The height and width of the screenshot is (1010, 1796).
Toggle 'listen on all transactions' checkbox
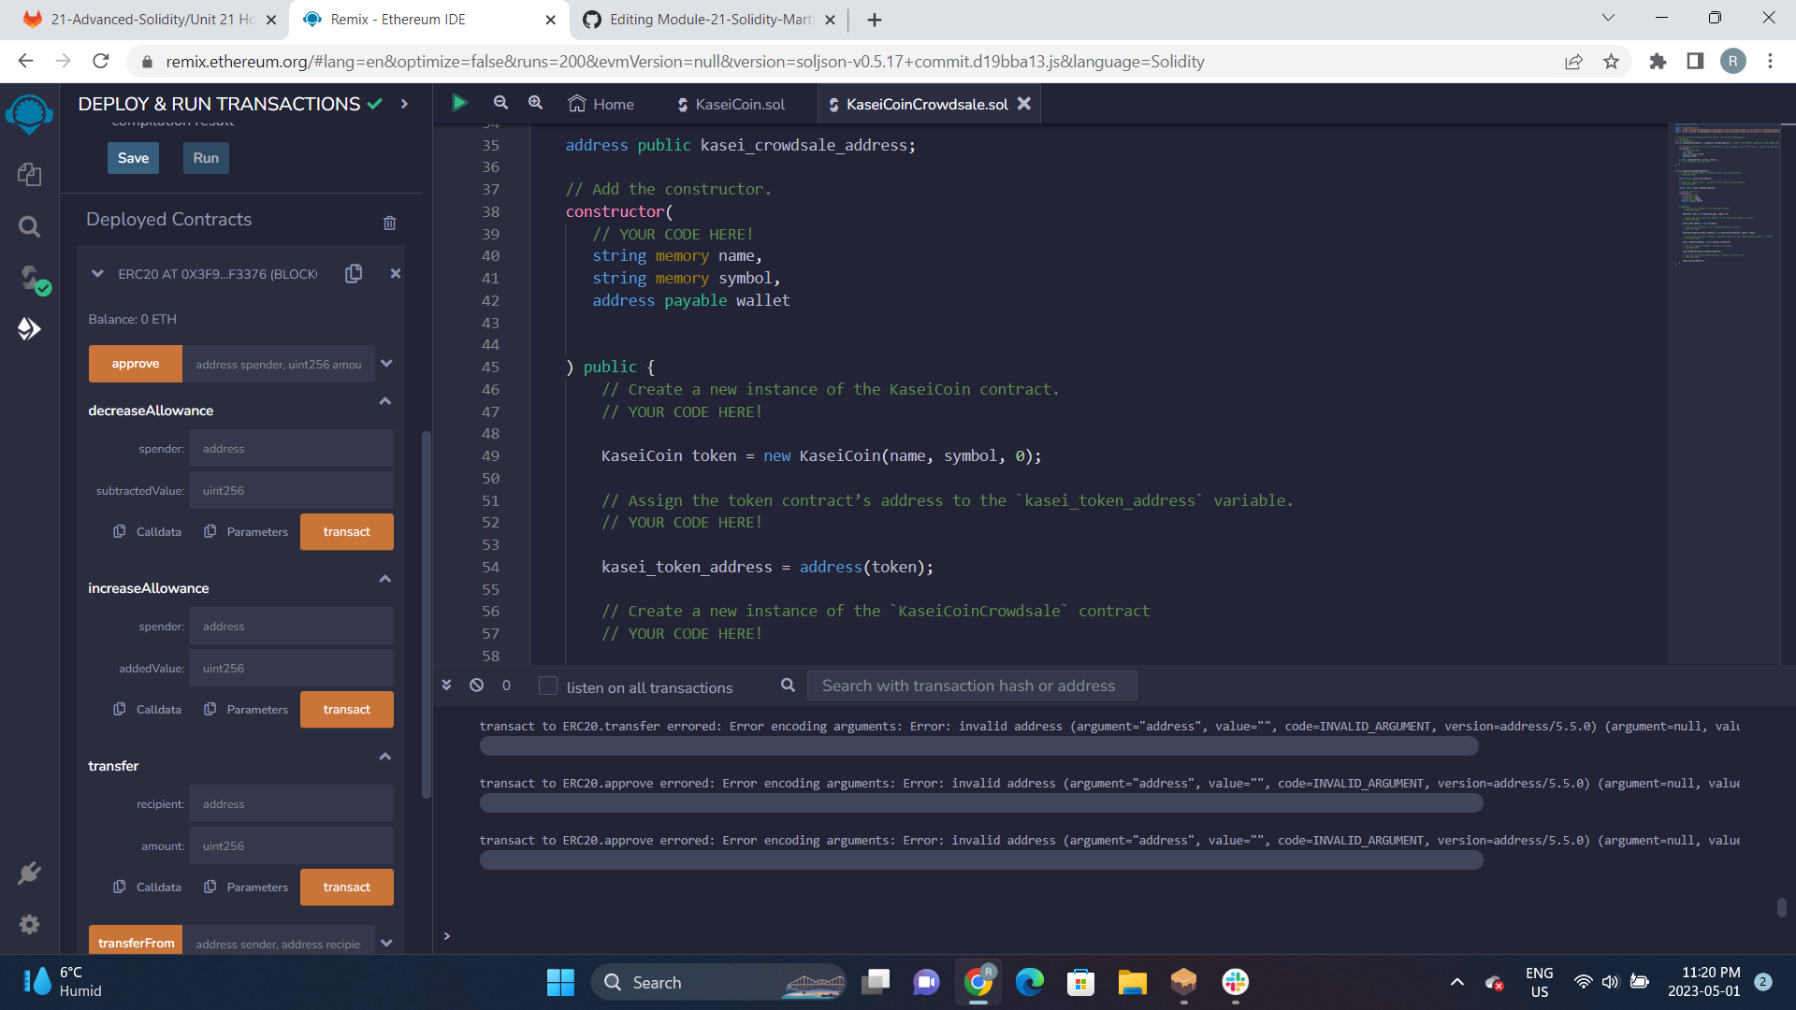tap(548, 685)
